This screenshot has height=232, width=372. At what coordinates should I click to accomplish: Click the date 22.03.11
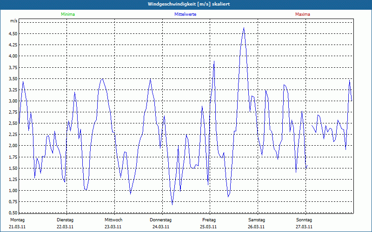click(x=65, y=227)
